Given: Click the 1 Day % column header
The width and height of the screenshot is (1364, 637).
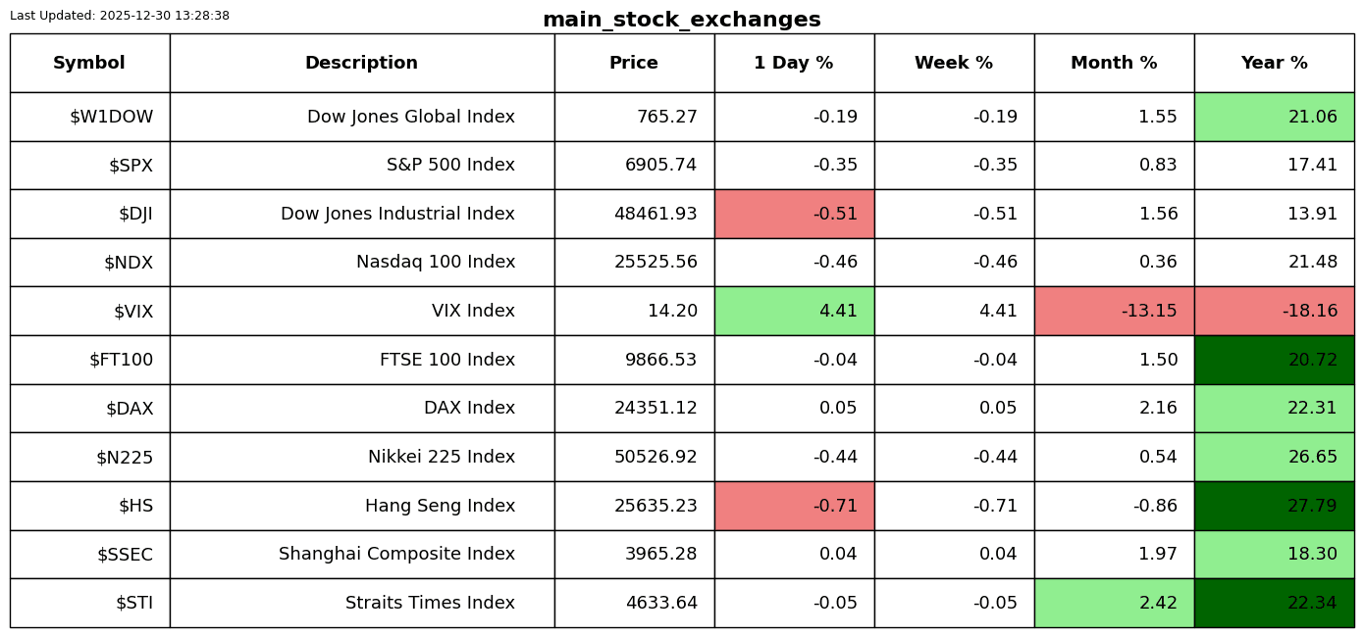Looking at the screenshot, I should tap(794, 64).
